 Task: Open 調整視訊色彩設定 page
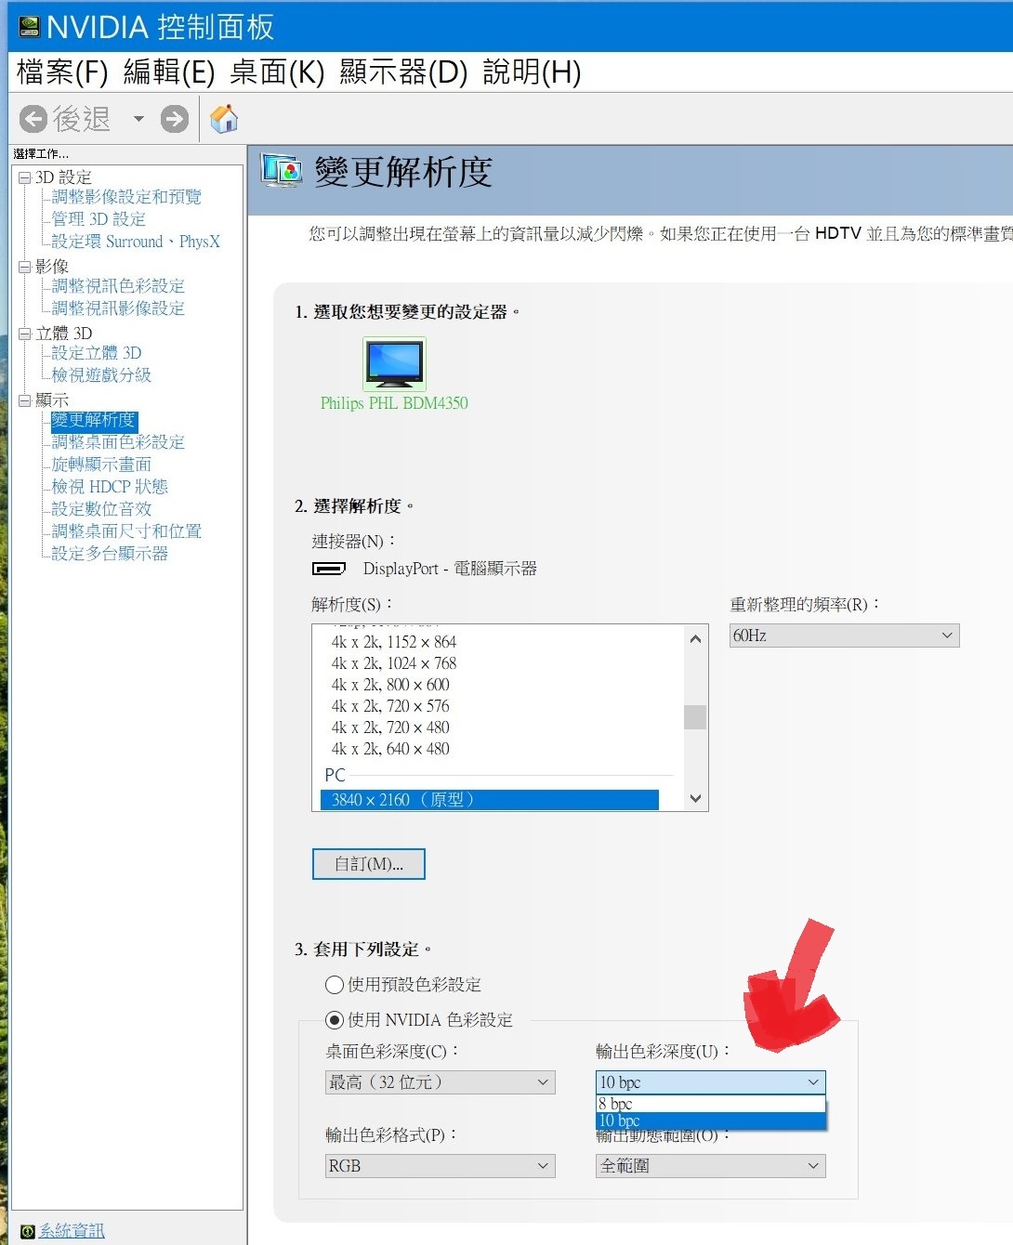click(x=118, y=286)
